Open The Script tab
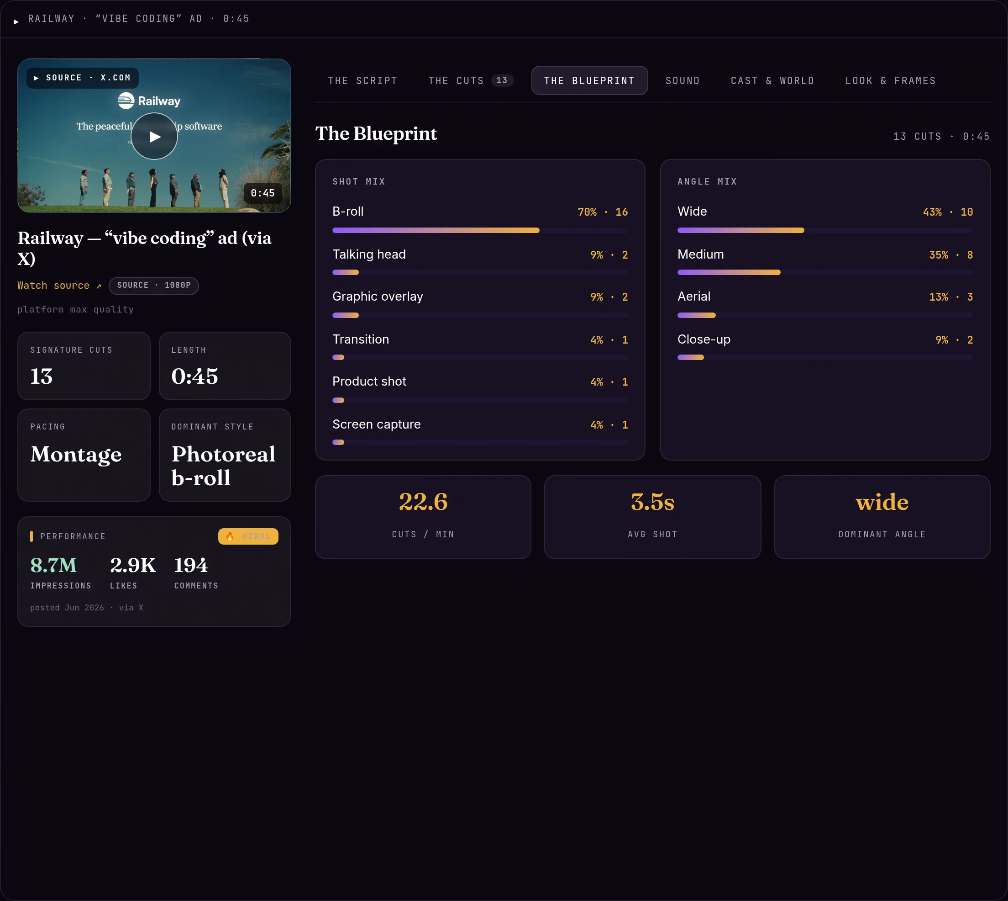The width and height of the screenshot is (1008, 901). click(x=362, y=80)
